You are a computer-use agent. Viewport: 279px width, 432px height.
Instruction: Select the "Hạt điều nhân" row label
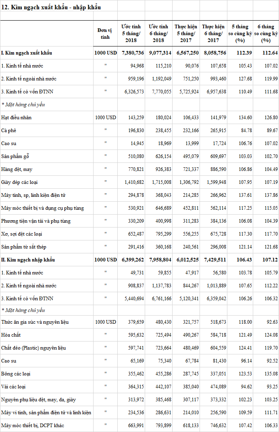coord(22,118)
